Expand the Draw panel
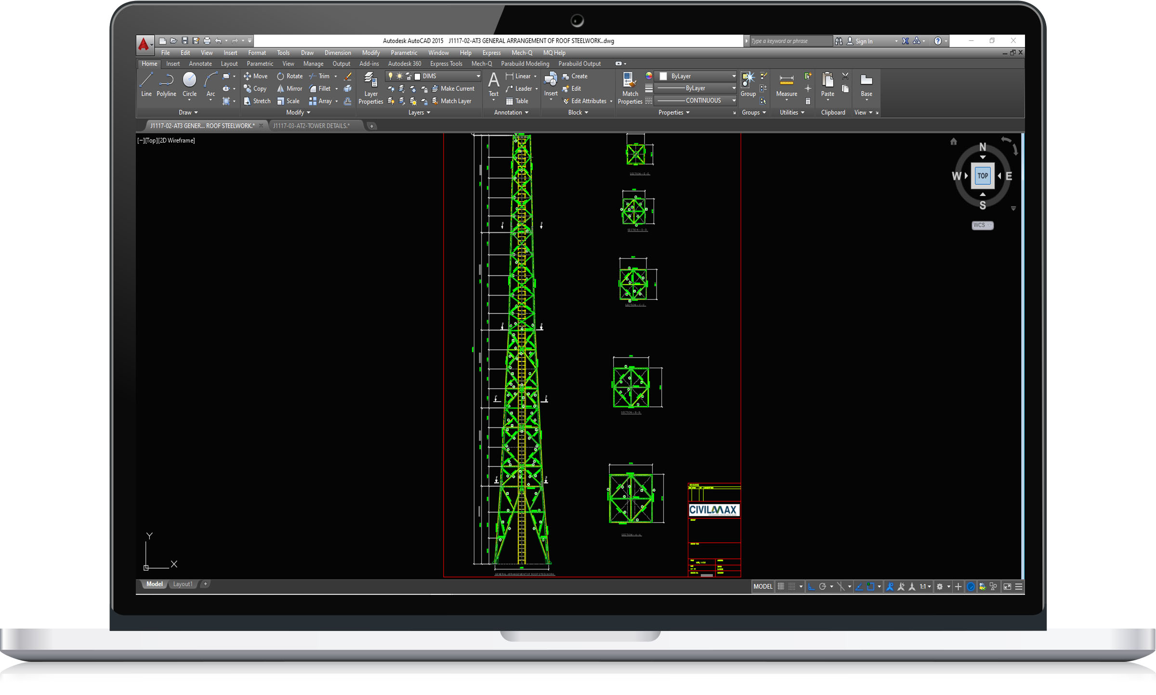 [x=188, y=113]
